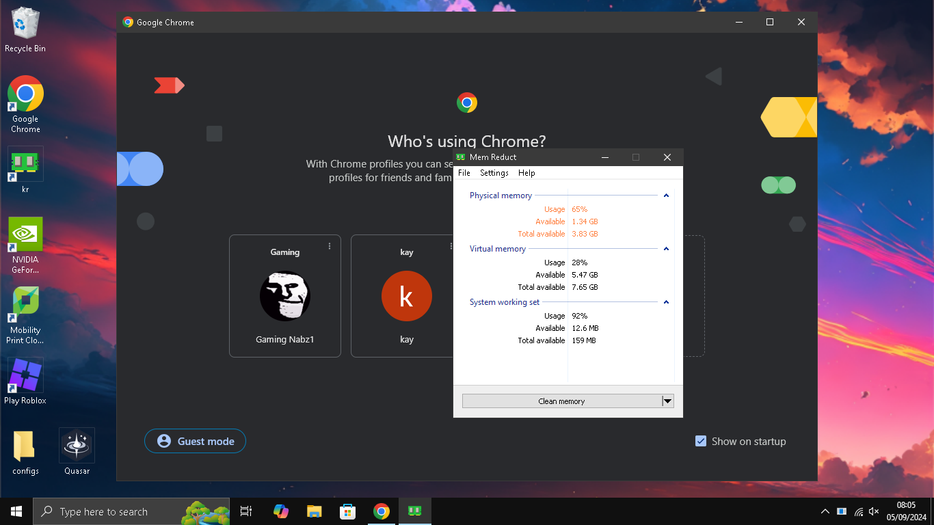This screenshot has height=525, width=934.
Task: Click the 5.47 GB virtual available value
Action: click(585, 275)
